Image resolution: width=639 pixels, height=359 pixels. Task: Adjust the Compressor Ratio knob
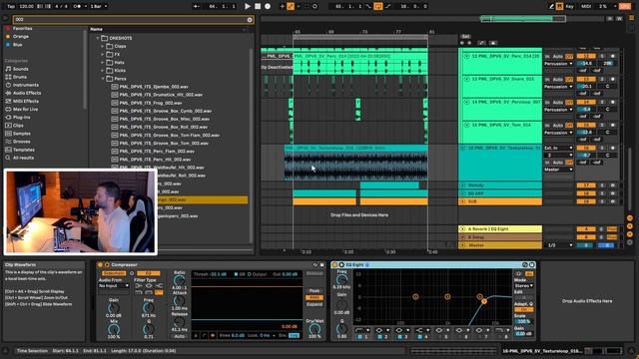click(x=179, y=280)
